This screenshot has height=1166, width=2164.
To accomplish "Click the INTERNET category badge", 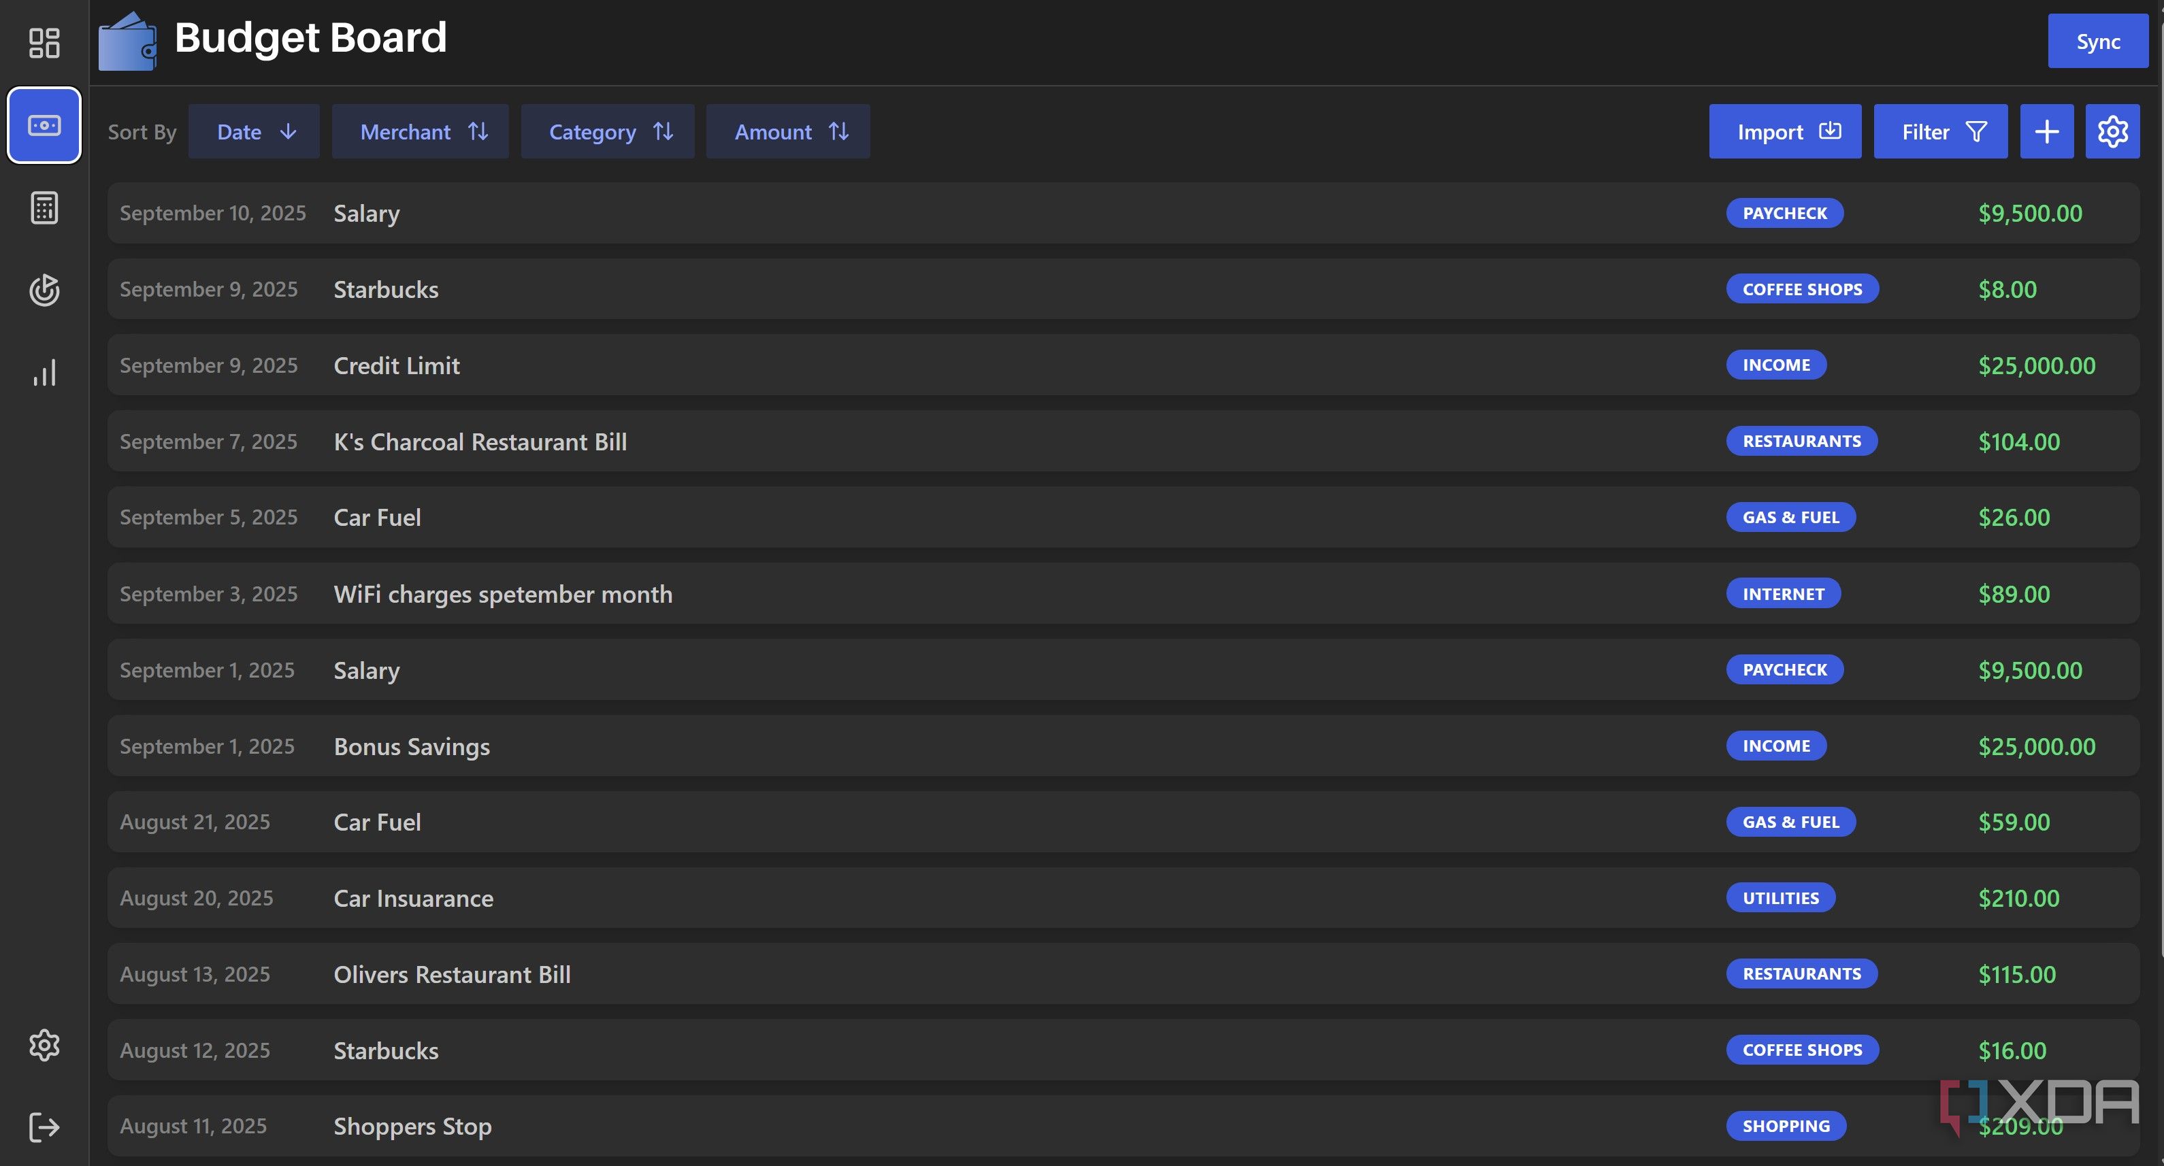I will (x=1783, y=593).
